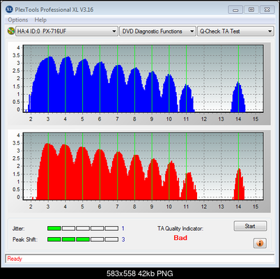
Task: Click the PlexTools XL title bar icon
Action: coord(9,10)
